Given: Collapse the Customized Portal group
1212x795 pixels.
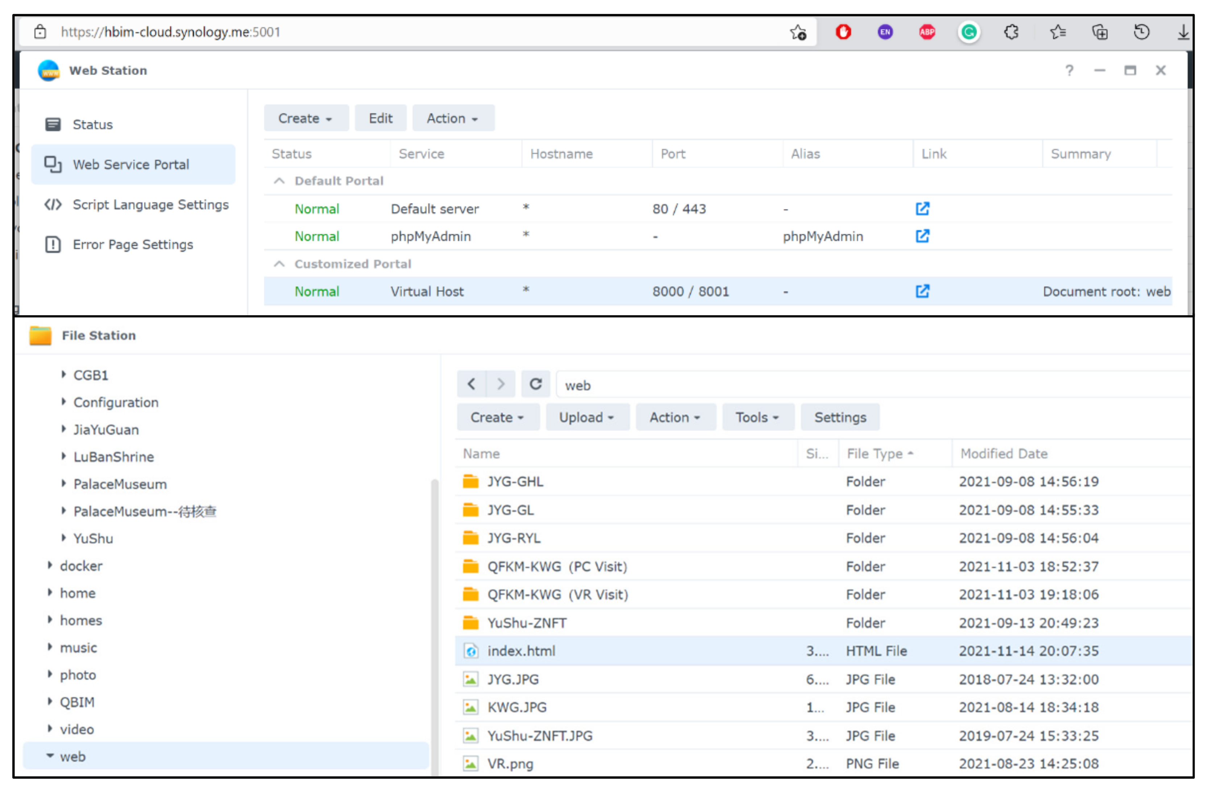Looking at the screenshot, I should pos(279,264).
